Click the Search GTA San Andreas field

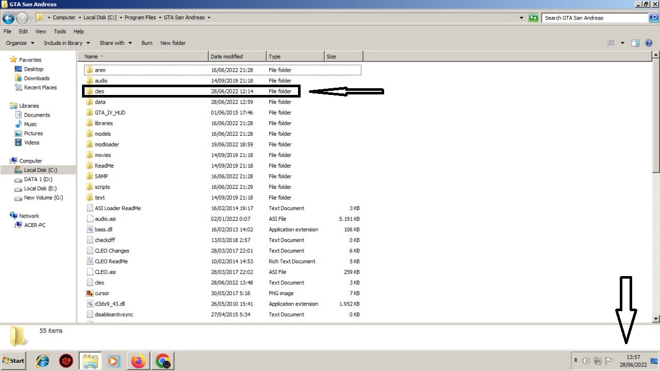(595, 18)
